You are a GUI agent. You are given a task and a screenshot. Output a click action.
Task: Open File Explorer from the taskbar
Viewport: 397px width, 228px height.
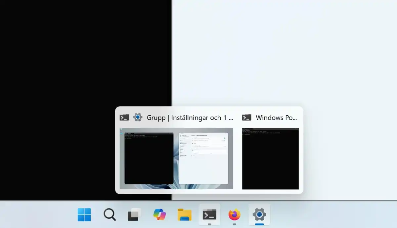click(184, 215)
